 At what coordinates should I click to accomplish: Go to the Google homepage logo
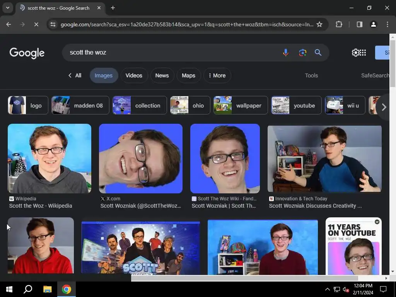click(x=27, y=53)
